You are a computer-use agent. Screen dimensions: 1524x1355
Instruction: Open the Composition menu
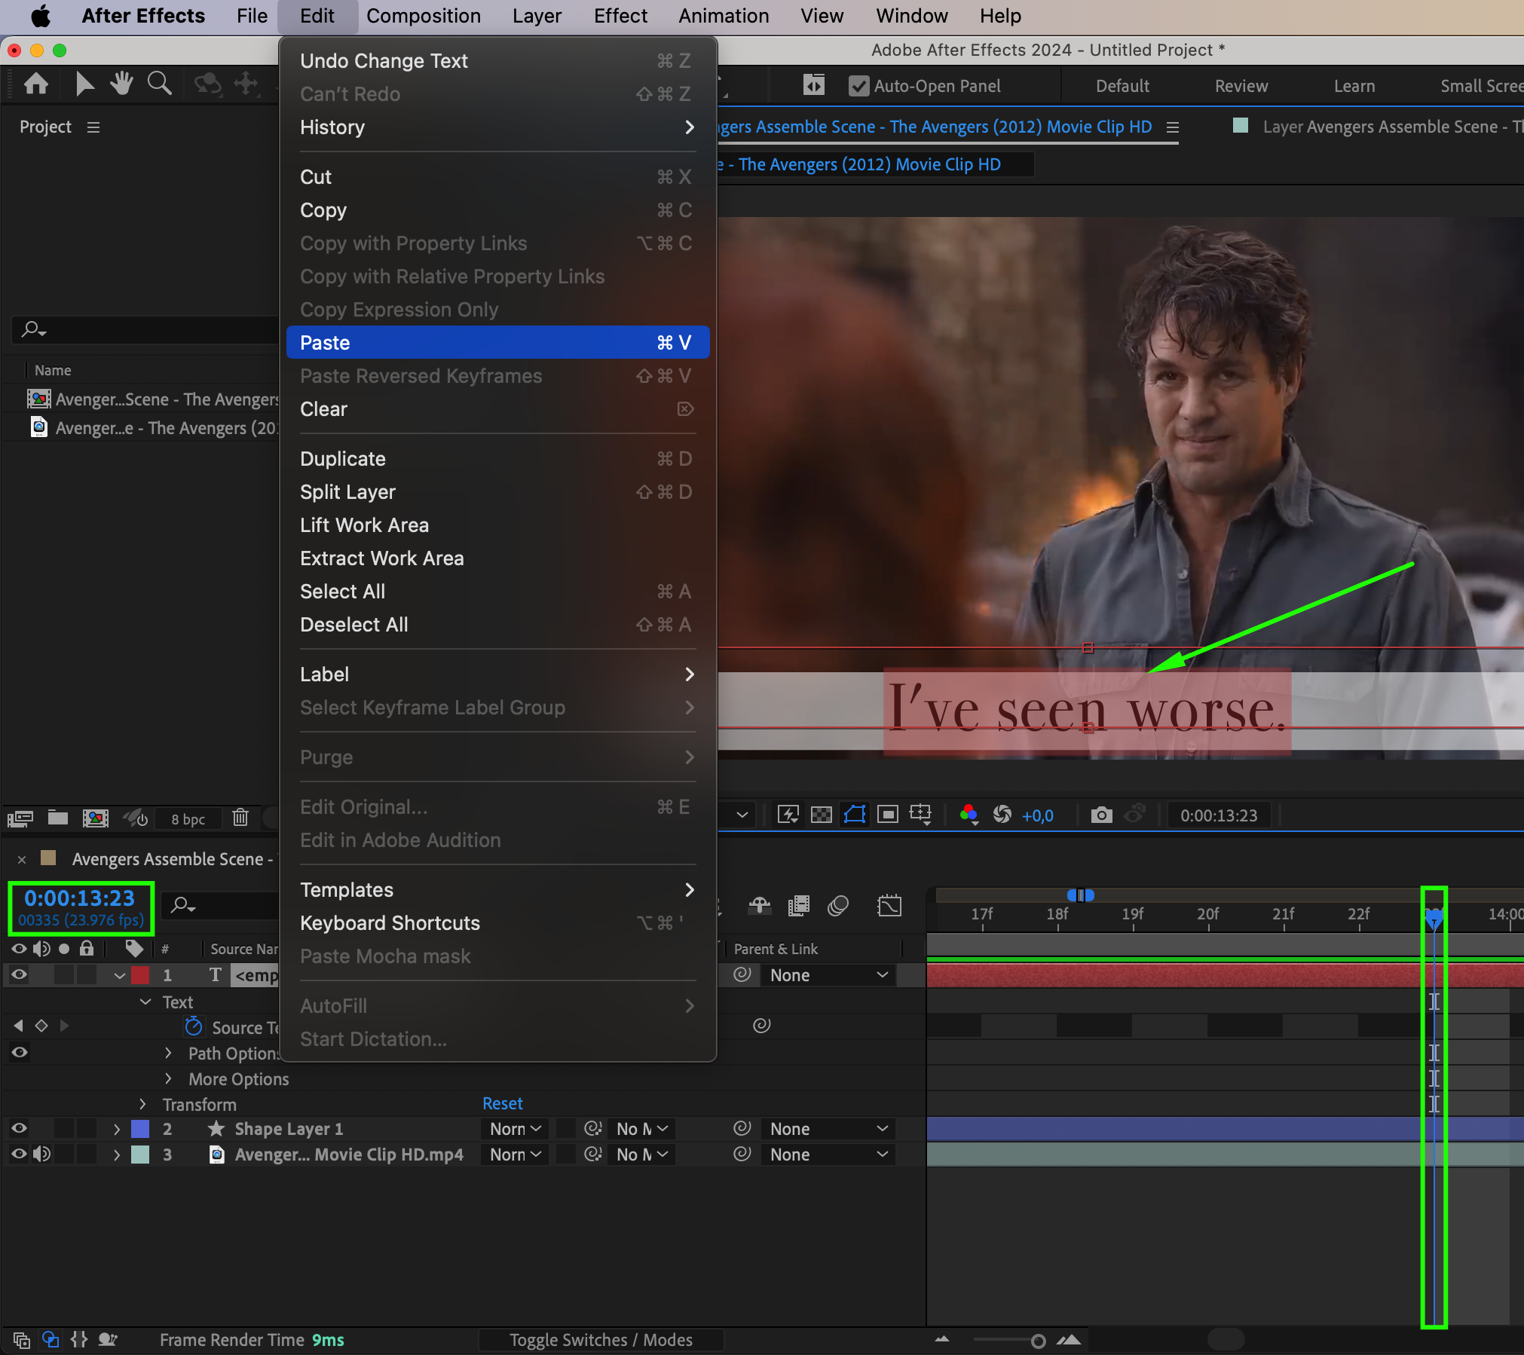pos(423,16)
